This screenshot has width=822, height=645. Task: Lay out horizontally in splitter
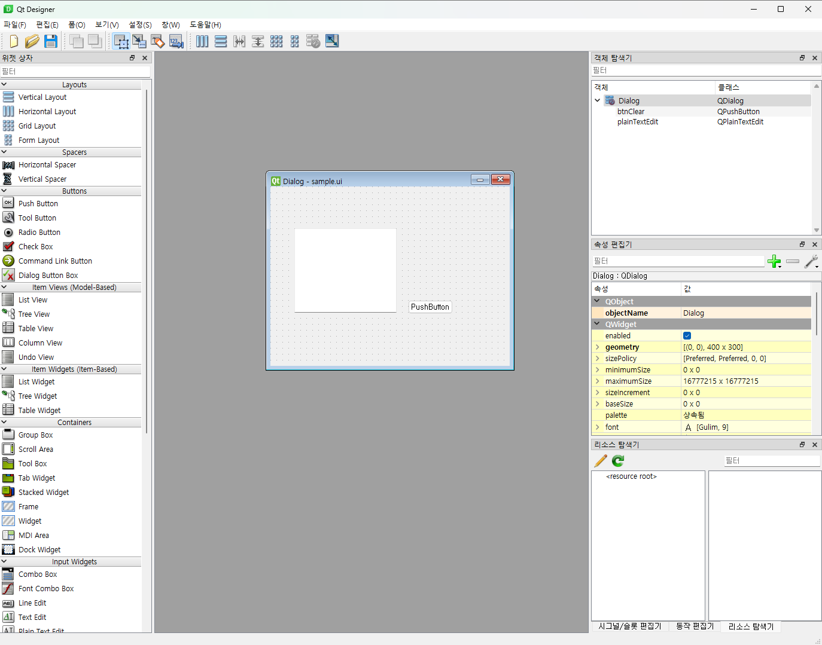tap(239, 41)
